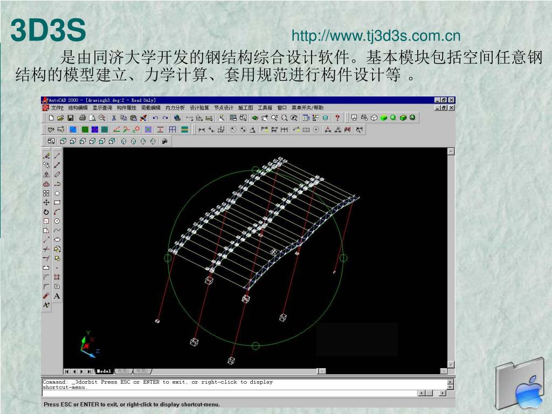This screenshot has height=414, width=552.
Task: Select the Array tool icon
Action: (x=46, y=194)
